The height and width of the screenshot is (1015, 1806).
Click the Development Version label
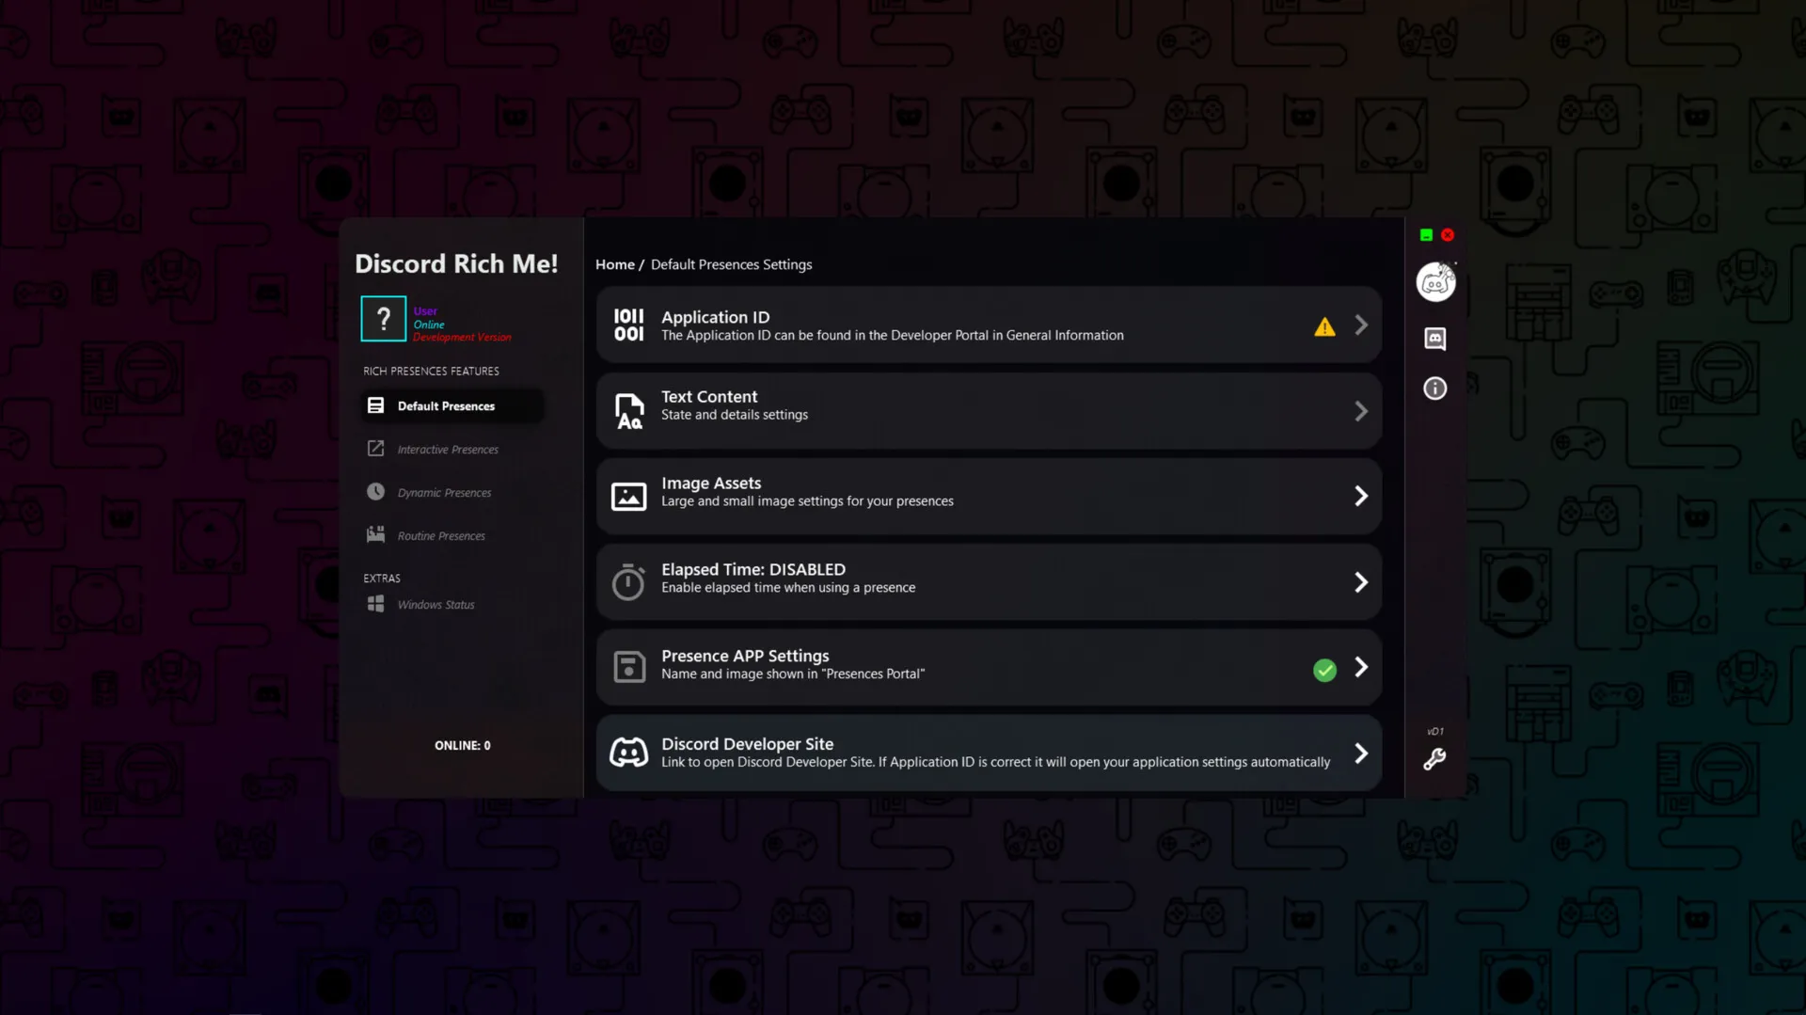click(462, 338)
